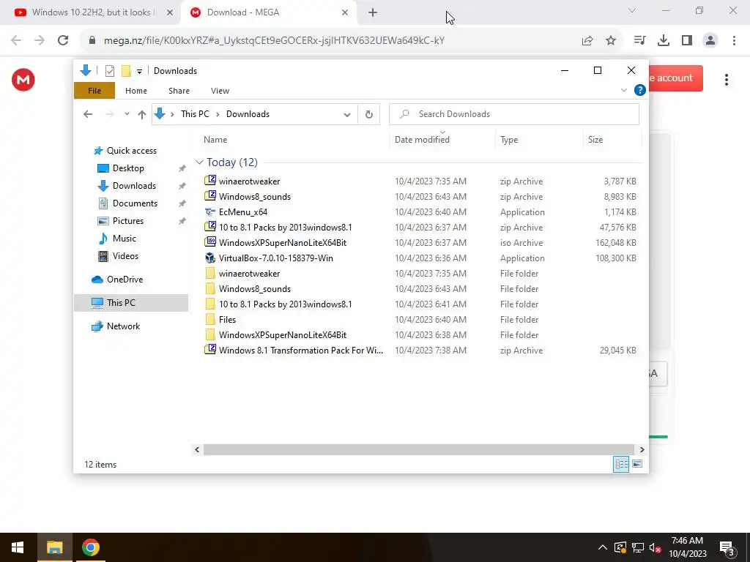This screenshot has height=562, width=750.
Task: Open Explorer Help icon
Action: [x=639, y=90]
